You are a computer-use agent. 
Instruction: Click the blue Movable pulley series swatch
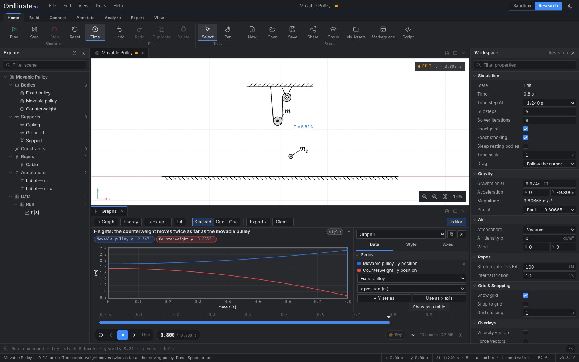pos(359,264)
